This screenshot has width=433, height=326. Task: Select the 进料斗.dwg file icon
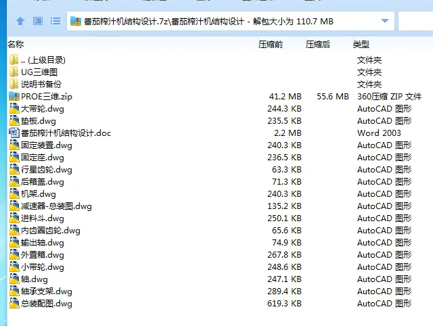click(14, 218)
